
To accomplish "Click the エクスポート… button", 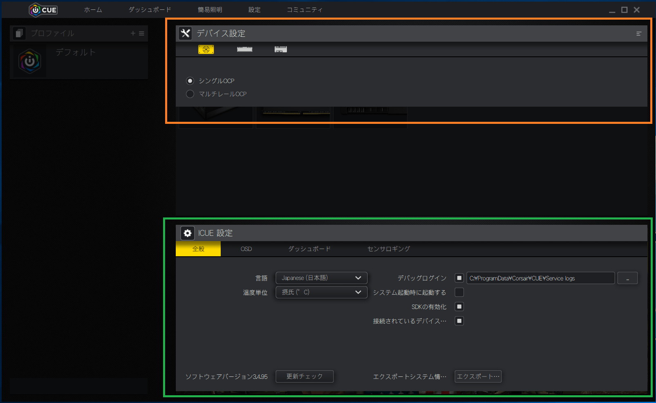I will click(478, 376).
